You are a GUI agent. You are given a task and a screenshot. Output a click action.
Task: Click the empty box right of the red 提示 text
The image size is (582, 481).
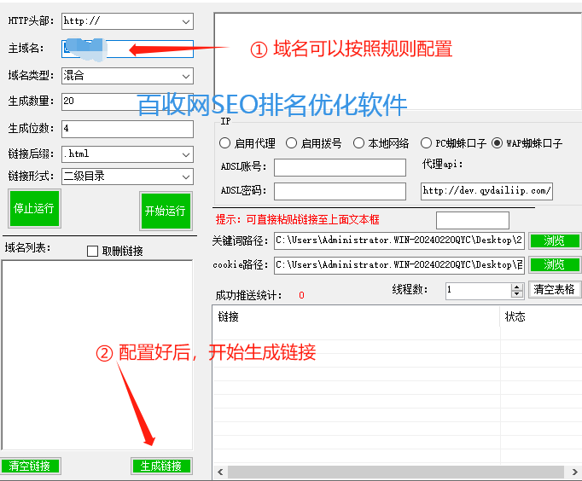[x=473, y=220]
